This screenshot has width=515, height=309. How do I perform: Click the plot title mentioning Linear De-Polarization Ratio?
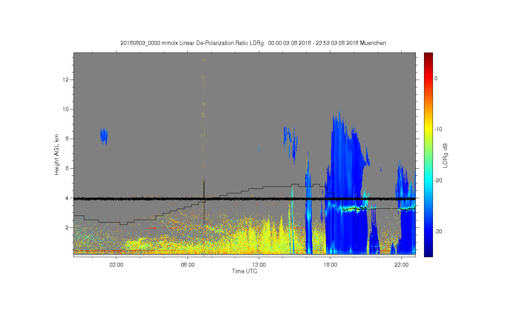coord(253,43)
